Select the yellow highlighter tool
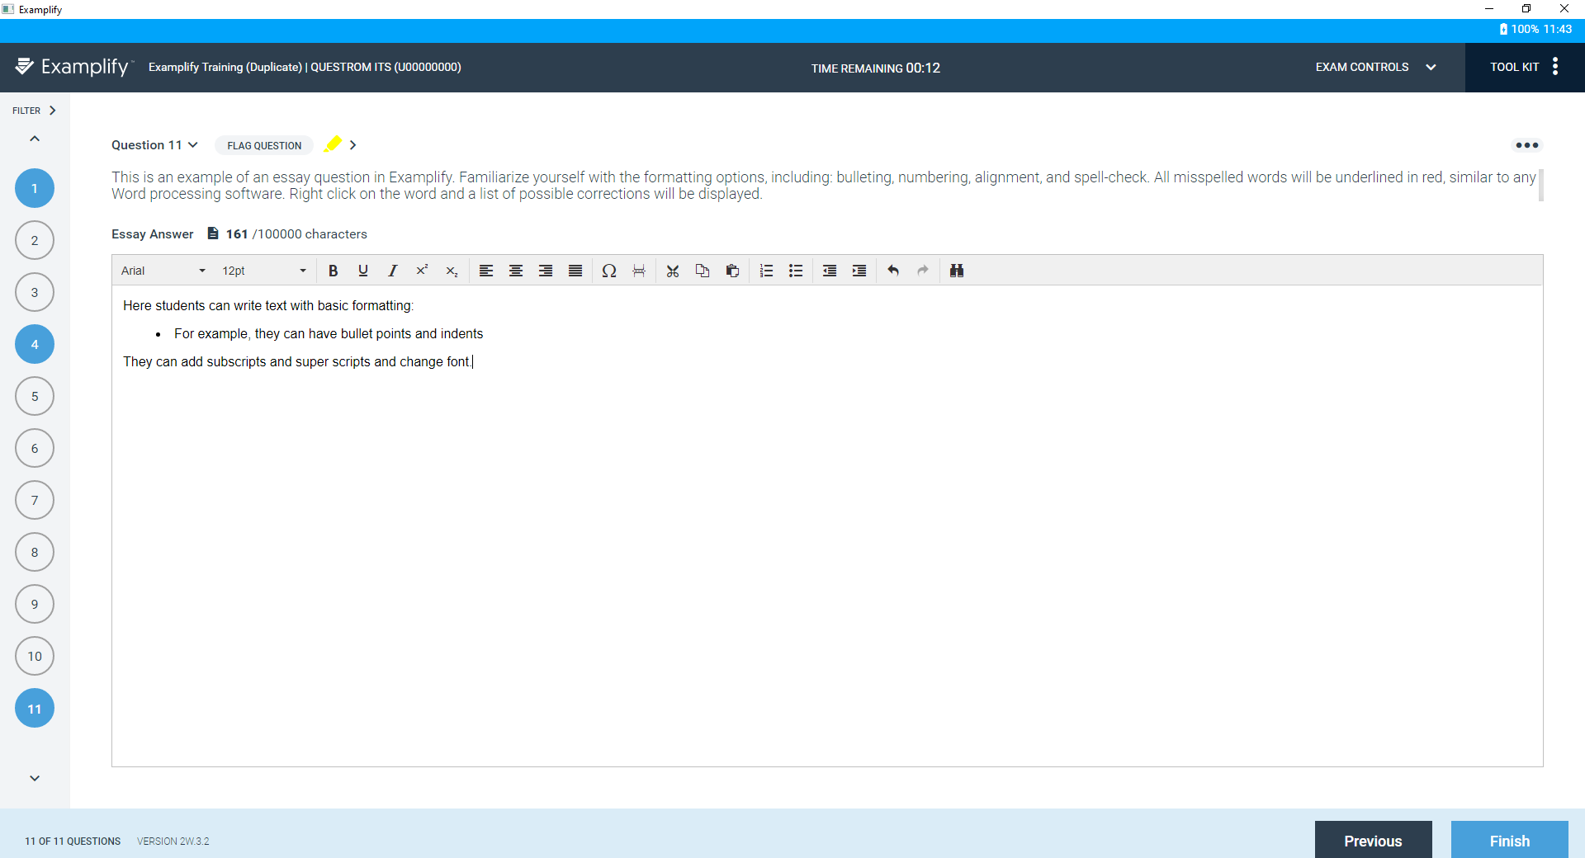The image size is (1585, 858). tap(333, 144)
